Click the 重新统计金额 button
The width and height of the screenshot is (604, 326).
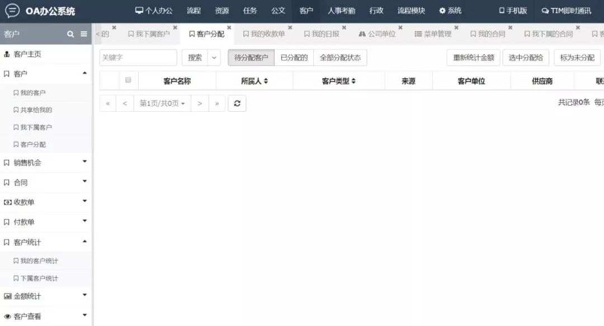473,58
